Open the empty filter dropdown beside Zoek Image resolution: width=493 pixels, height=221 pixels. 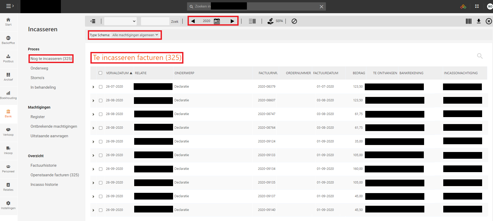pyautogui.click(x=120, y=21)
